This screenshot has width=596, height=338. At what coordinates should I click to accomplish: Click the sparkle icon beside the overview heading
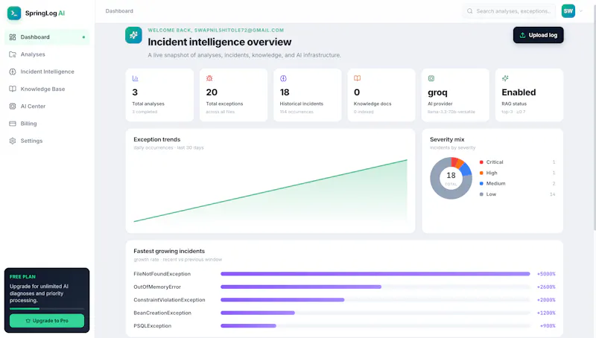click(x=133, y=35)
